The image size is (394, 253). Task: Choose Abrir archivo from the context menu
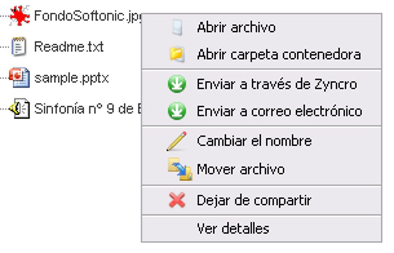tap(236, 27)
